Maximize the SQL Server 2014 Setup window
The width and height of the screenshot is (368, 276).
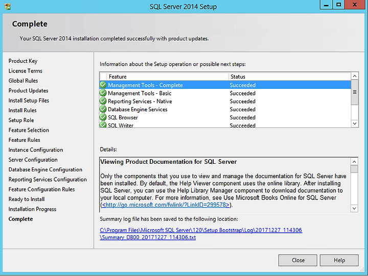pos(339,5)
